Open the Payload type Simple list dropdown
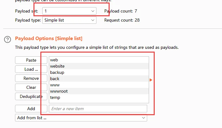222x128 pixels. [70, 20]
